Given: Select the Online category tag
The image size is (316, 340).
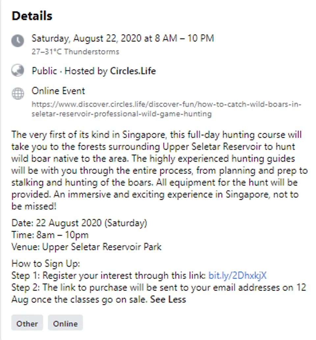Looking at the screenshot, I should [65, 324].
